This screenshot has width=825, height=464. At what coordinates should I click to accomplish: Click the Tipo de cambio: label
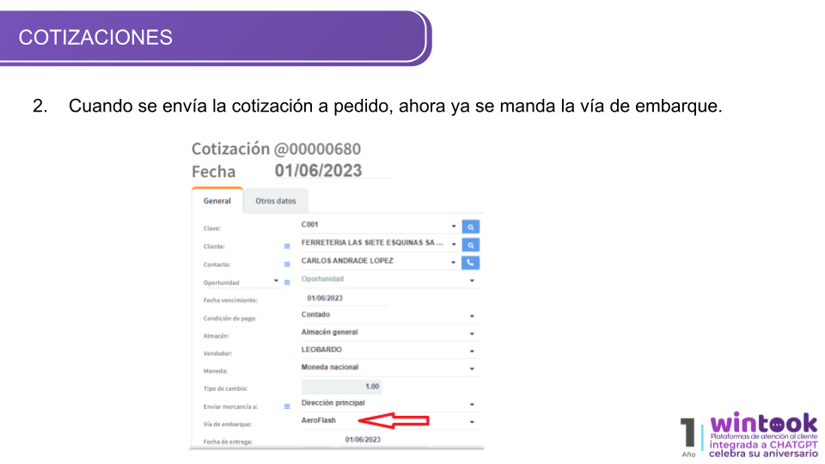click(x=226, y=388)
